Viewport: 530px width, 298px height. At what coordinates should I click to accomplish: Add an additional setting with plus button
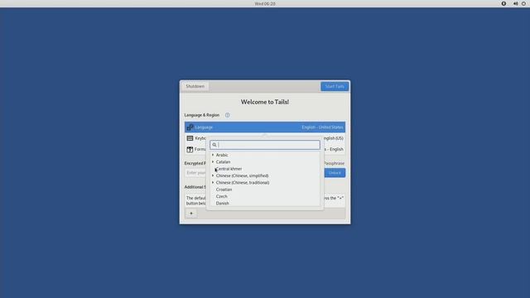[191, 214]
